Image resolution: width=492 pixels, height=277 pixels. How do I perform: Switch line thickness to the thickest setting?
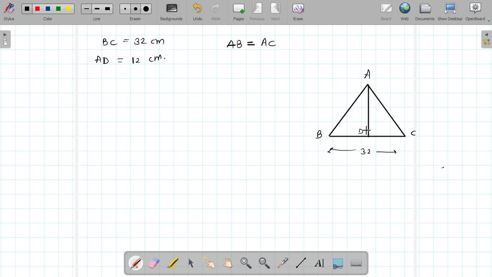[107, 9]
